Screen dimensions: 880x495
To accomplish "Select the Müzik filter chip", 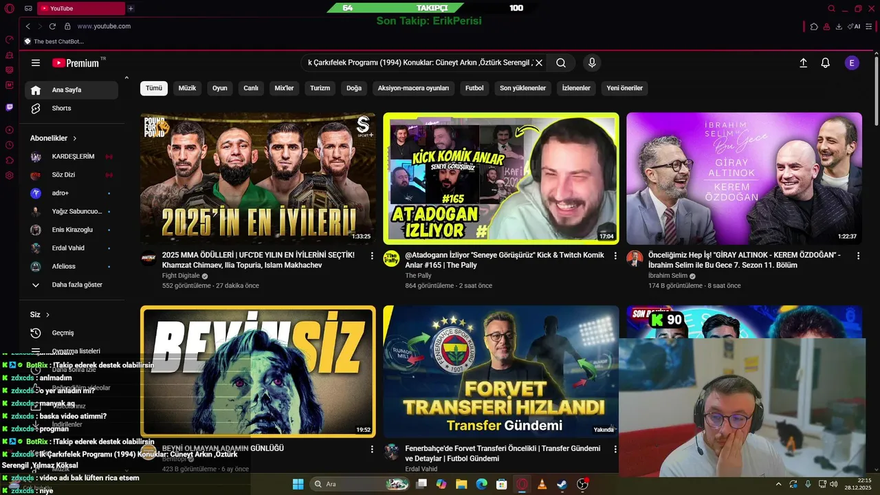I will (x=187, y=88).
